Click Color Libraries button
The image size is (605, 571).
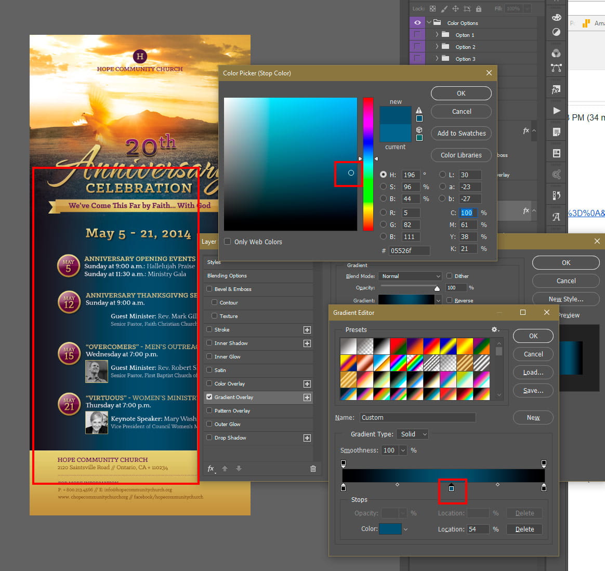(461, 155)
